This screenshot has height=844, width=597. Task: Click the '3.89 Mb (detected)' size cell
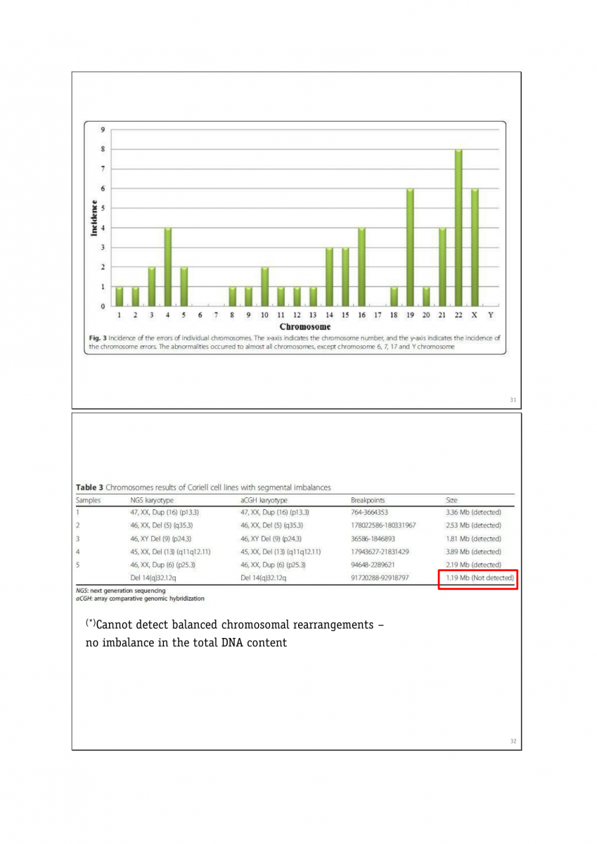click(x=473, y=552)
